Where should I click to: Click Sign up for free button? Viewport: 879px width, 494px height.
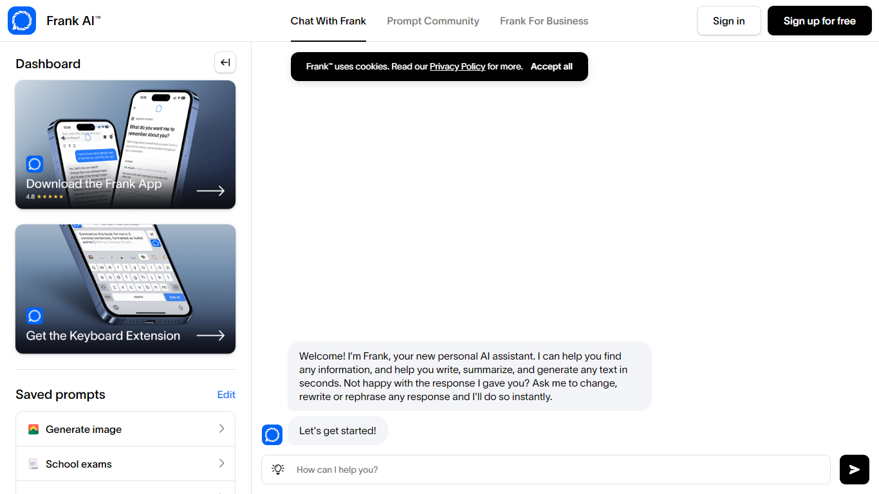(x=819, y=21)
